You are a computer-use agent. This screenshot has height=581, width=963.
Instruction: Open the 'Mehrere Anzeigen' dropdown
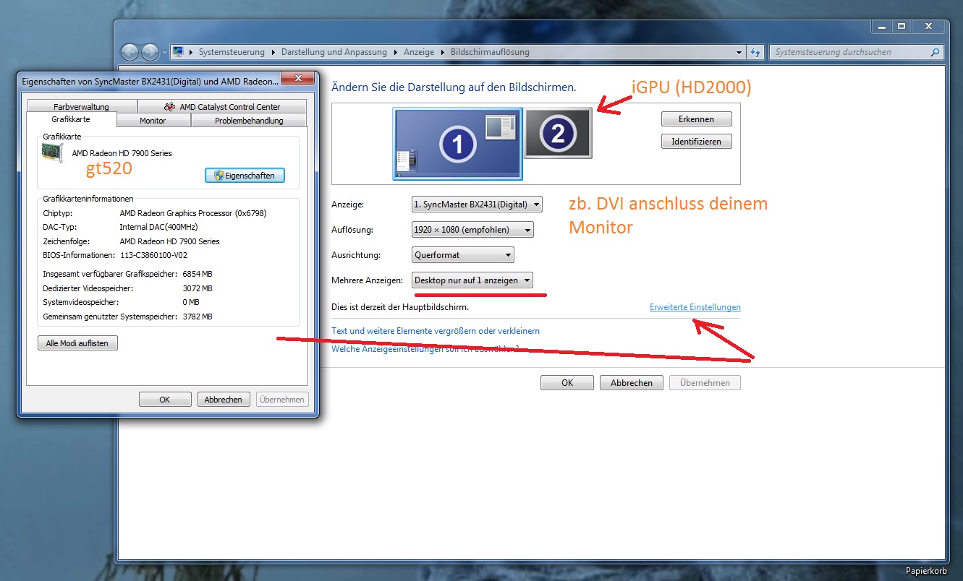[x=472, y=280]
